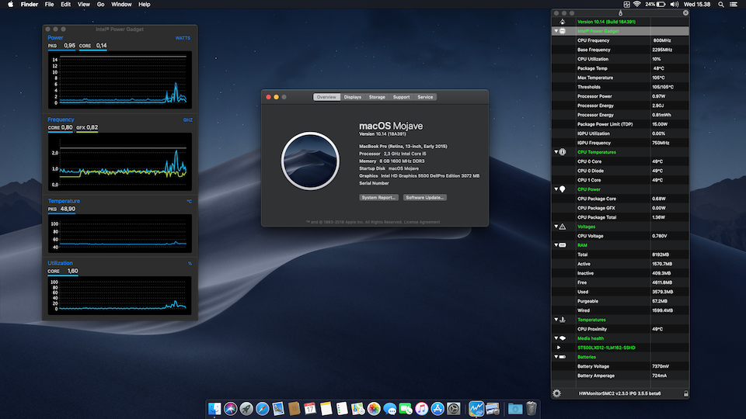Select Overview tab in About This Mac

(326, 97)
